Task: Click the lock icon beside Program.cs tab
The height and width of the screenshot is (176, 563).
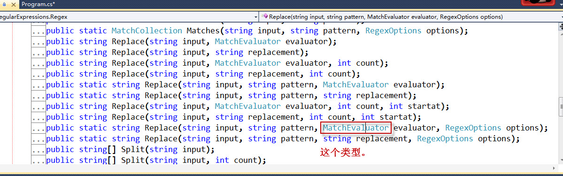Action: [x=4, y=4]
